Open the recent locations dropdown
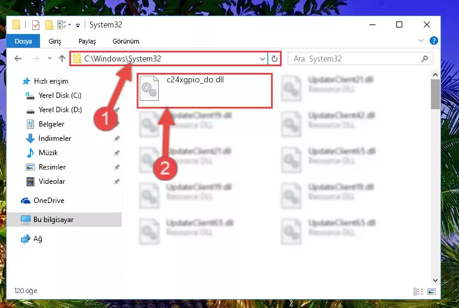Viewport: 459px width, 308px height. [x=50, y=58]
